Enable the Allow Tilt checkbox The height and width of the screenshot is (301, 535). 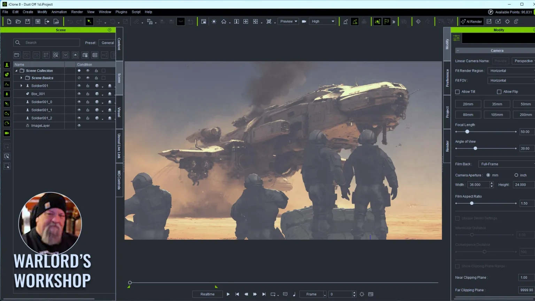click(457, 92)
